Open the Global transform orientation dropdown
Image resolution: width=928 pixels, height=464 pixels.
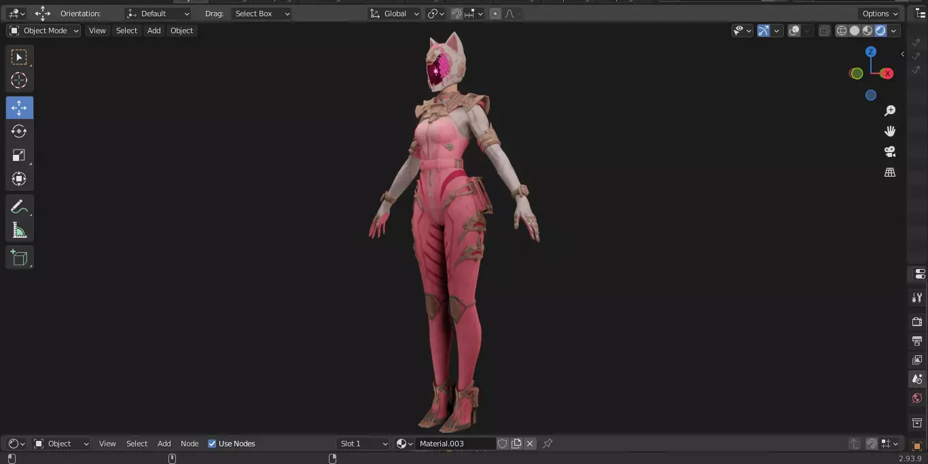[394, 14]
